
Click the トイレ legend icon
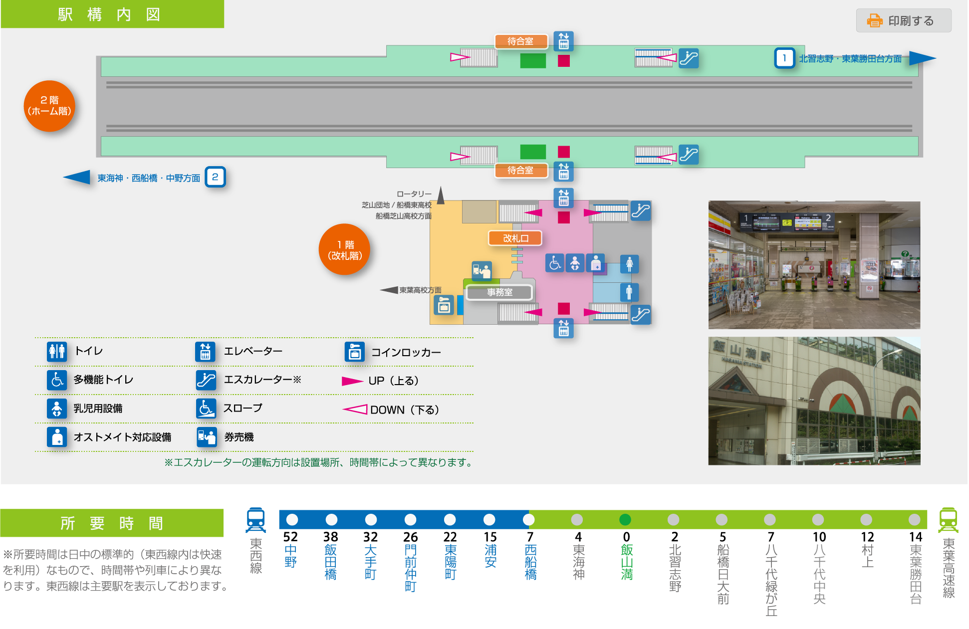(x=57, y=351)
